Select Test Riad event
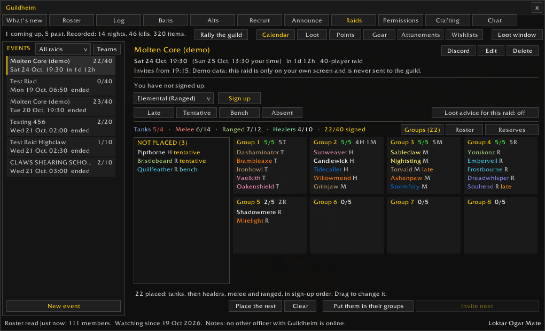 [61, 85]
